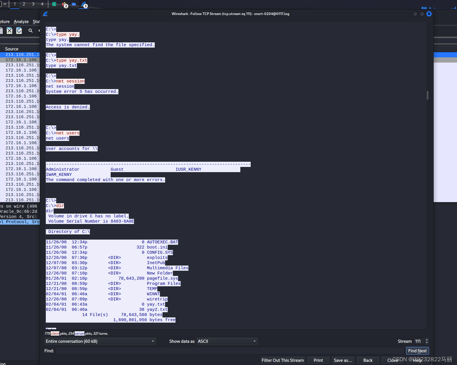
Task: Click the Print button
Action: 318,360
